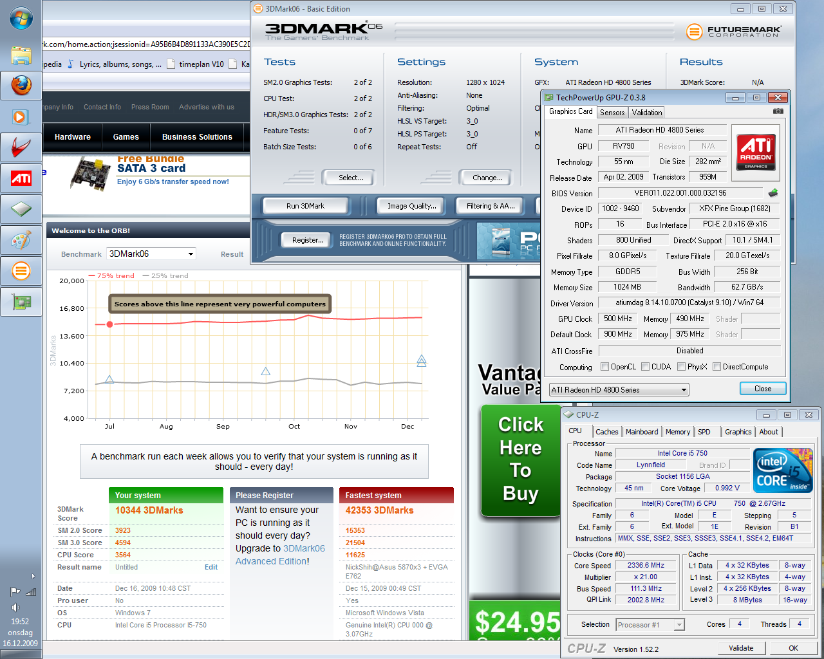Follow the 3DMark06 Advanced Edition link

pos(280,555)
